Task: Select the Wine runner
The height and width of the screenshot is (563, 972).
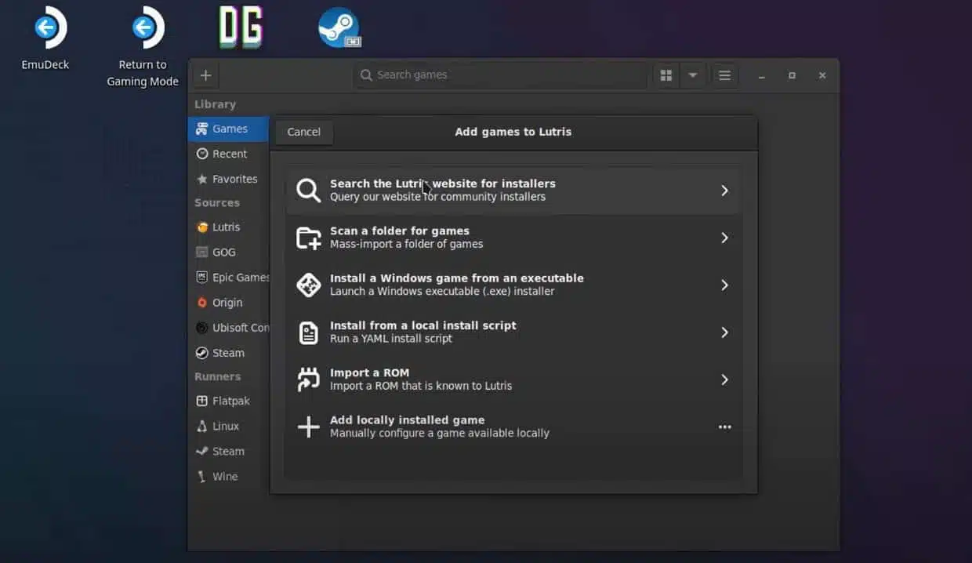Action: coord(228,476)
